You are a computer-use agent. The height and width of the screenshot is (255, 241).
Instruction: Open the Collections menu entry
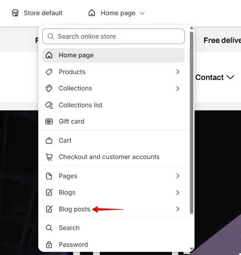coord(113,89)
